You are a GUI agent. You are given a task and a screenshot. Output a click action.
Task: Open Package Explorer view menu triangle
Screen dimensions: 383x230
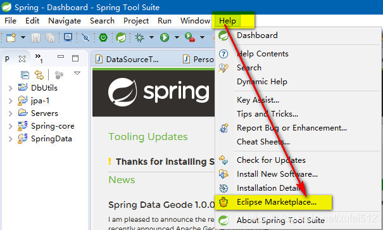77,73
